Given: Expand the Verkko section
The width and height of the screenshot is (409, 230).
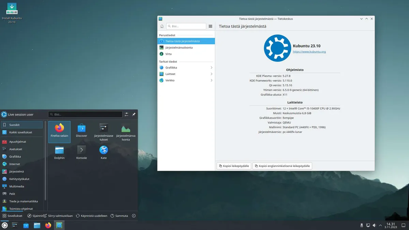Looking at the screenshot, I should coord(186,80).
